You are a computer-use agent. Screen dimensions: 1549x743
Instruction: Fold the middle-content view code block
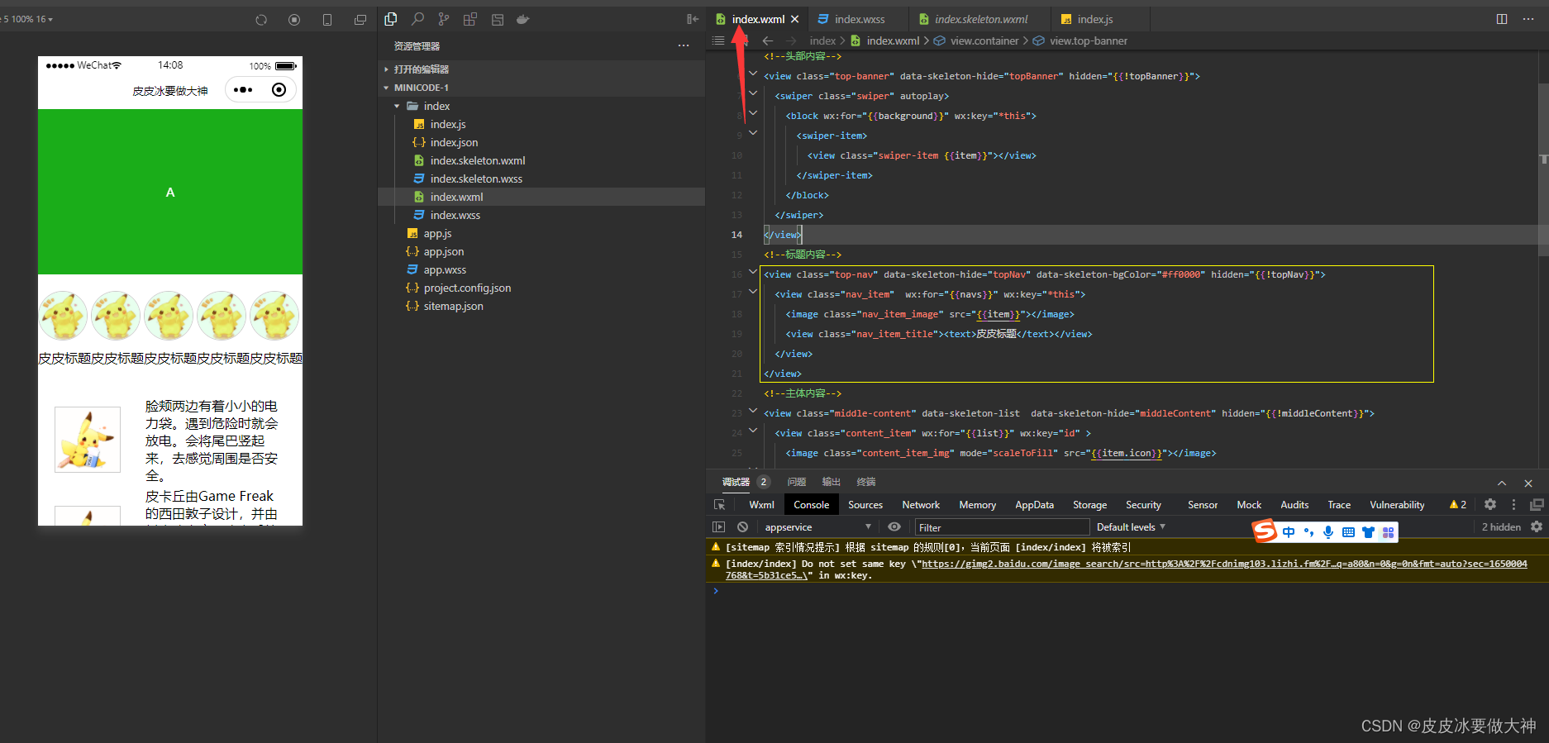(x=753, y=410)
